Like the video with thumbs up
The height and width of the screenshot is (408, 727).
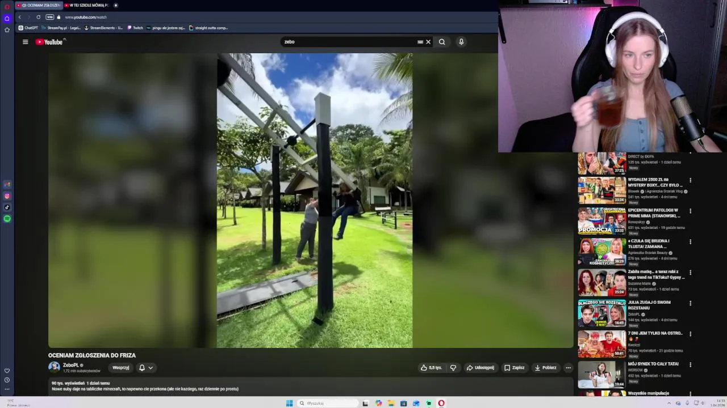tap(431, 368)
